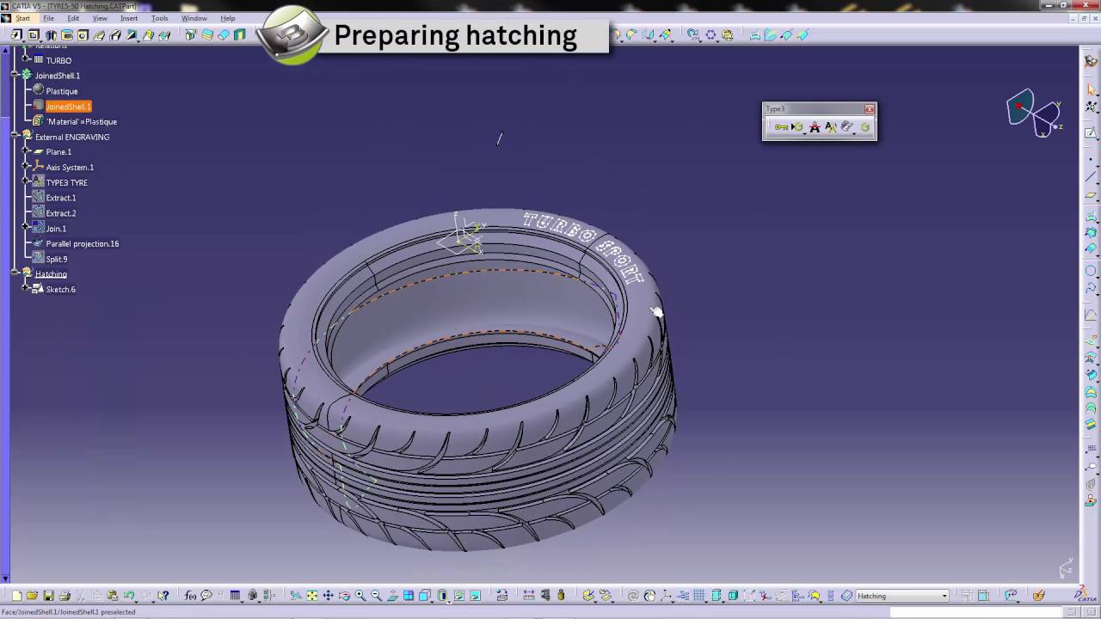The width and height of the screenshot is (1101, 619).
Task: Click the 3D compass at top right
Action: tap(1034, 113)
